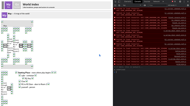This screenshot has width=190, height=106.
Task: Click the Starting Place room heading
Action: coord(24,73)
